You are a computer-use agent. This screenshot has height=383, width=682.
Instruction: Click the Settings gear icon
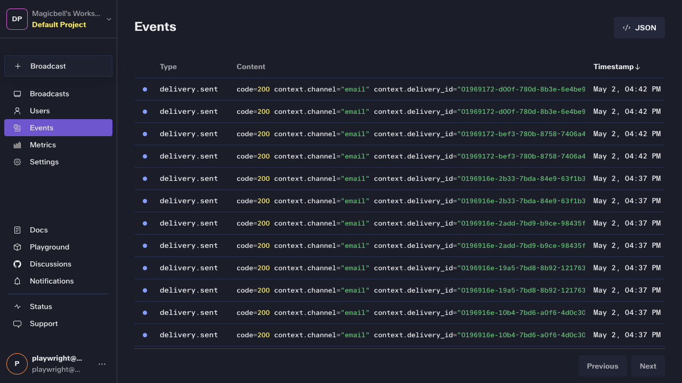pos(17,162)
